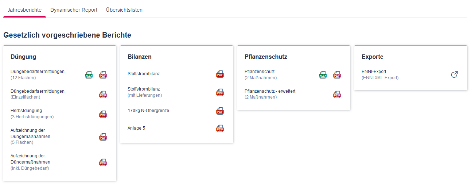
Task: Open the Pflanzenschutz - erweitert PDF
Action: [x=337, y=94]
